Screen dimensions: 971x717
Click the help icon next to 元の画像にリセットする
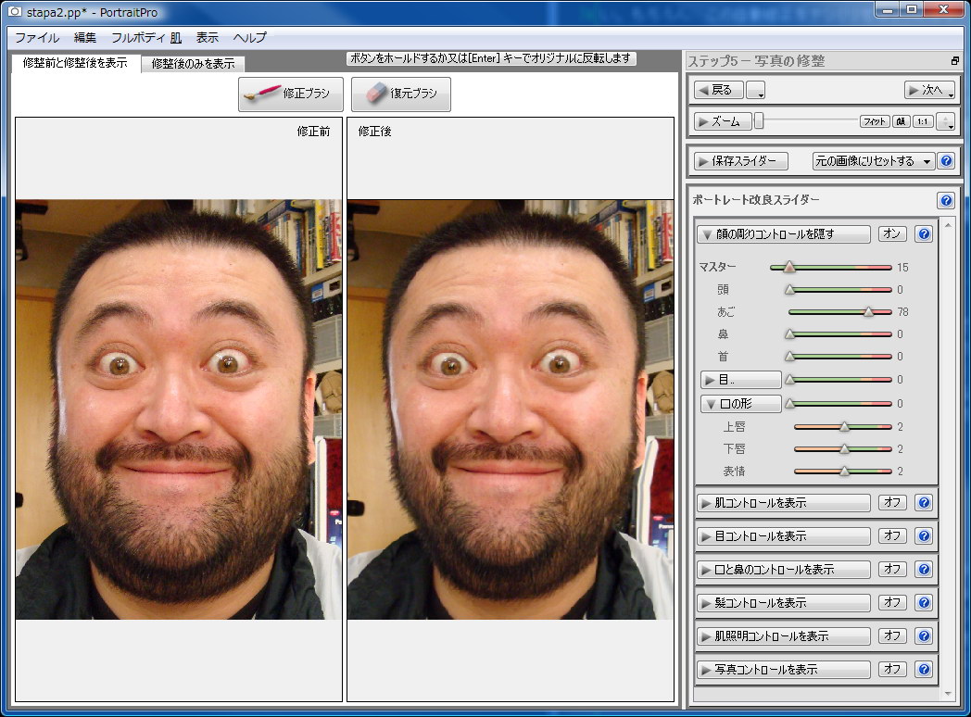[x=944, y=160]
